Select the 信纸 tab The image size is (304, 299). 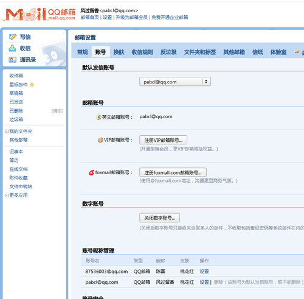pos(258,52)
